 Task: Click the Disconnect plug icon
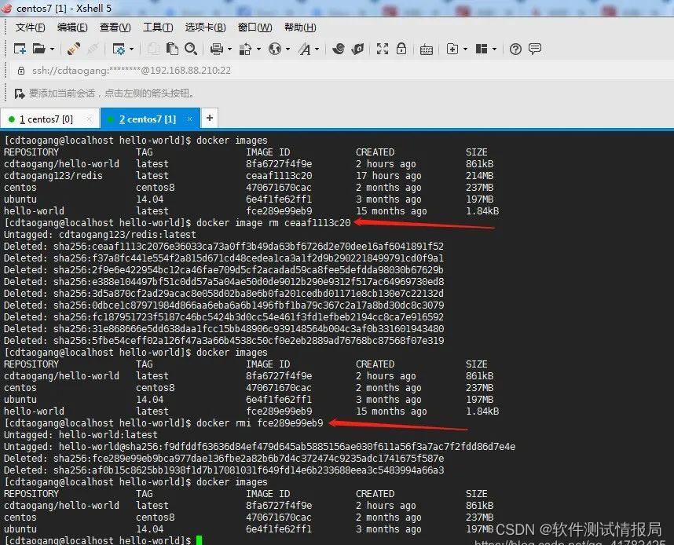click(x=93, y=49)
